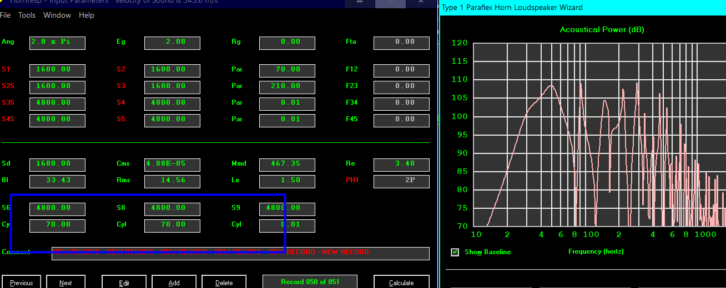Viewport: 726px width, 288px height.
Task: Select the Eg field with 2.00
Action: coord(172,43)
